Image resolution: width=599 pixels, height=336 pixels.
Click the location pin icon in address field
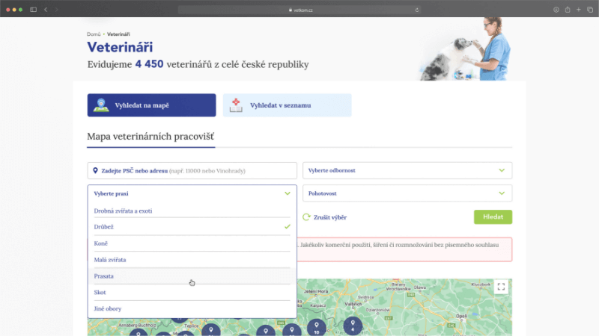coord(95,171)
